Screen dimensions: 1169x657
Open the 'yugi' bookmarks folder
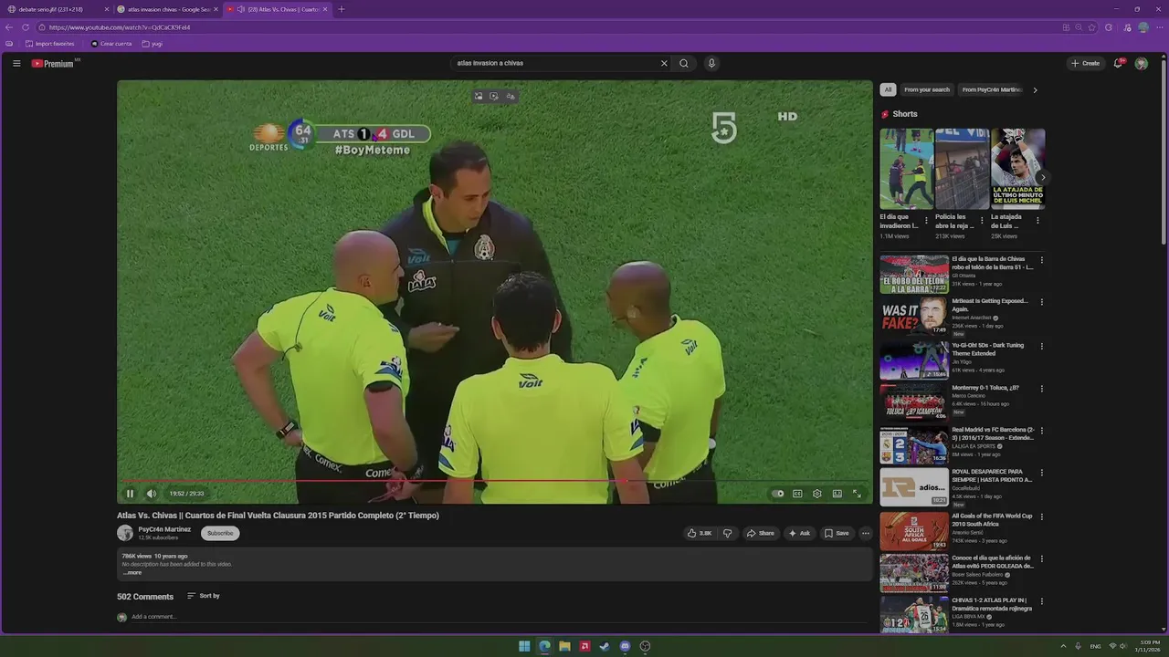coord(153,44)
